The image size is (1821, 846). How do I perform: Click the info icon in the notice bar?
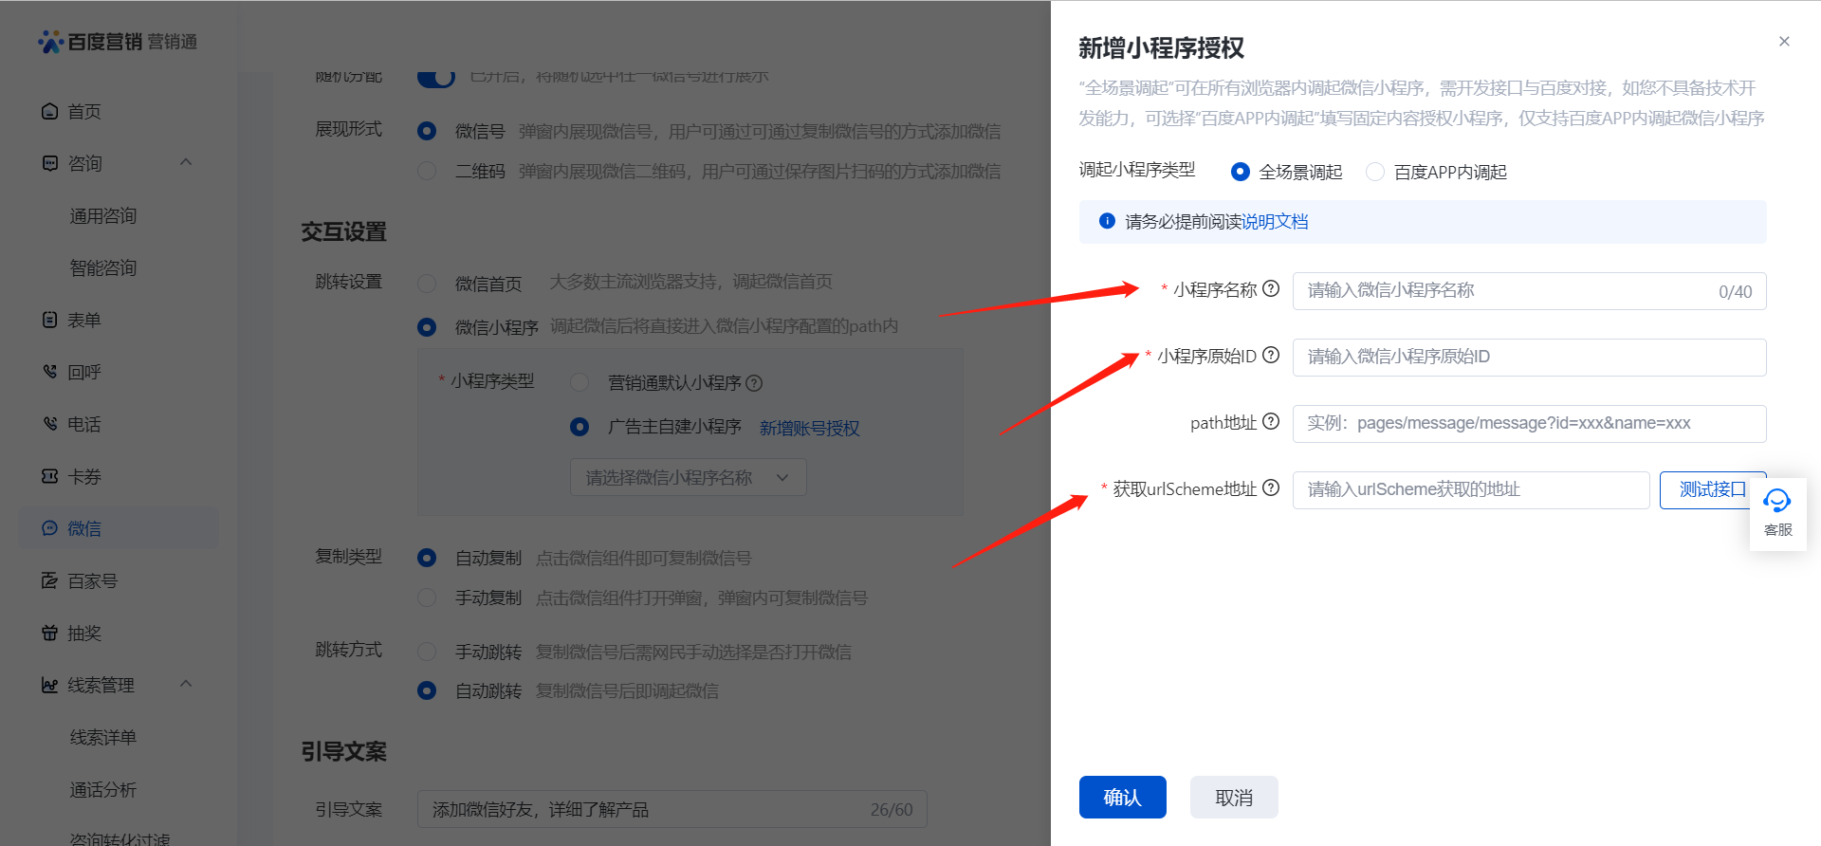pos(1107,221)
